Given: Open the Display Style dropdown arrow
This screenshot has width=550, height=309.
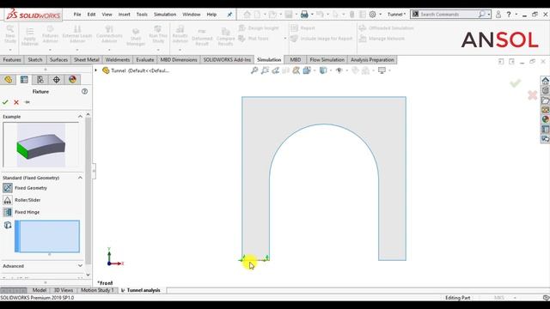Looking at the screenshot, I should [x=331, y=70].
